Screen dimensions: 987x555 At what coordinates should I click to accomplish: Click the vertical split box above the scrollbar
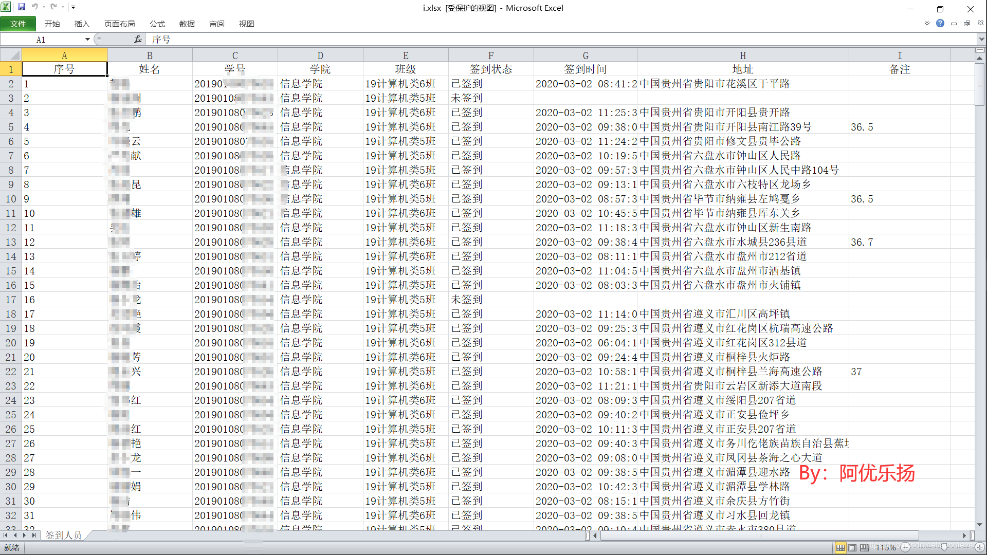980,50
